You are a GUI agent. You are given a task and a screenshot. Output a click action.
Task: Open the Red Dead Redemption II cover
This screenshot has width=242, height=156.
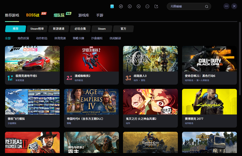32,142
